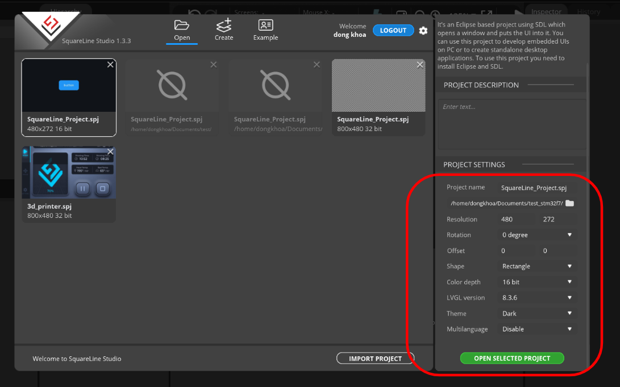
Task: Click the 'Welcome to SquareLine Studio' status text
Action: 77,359
